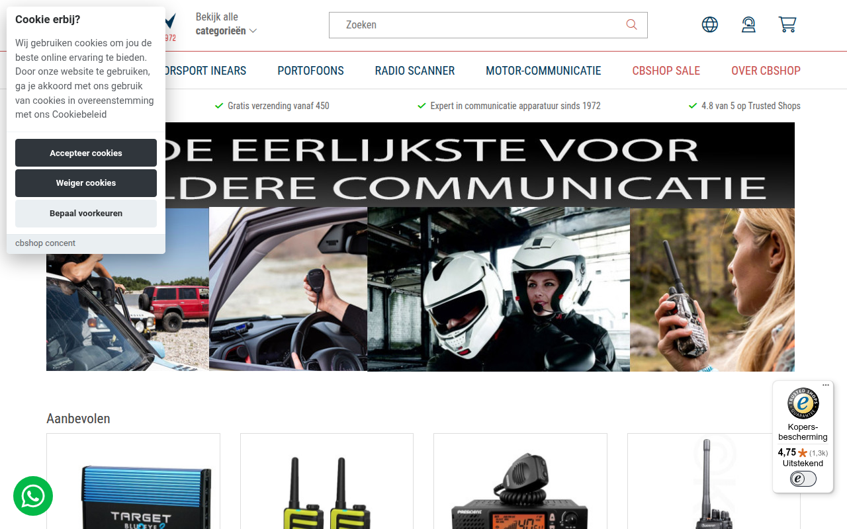Click the Aanbevolen heading

(78, 419)
